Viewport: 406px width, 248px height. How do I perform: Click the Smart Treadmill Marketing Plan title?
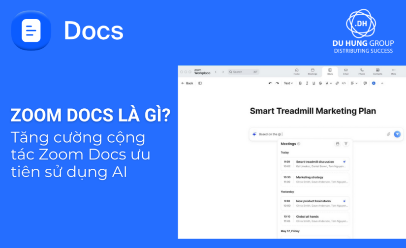tap(313, 111)
